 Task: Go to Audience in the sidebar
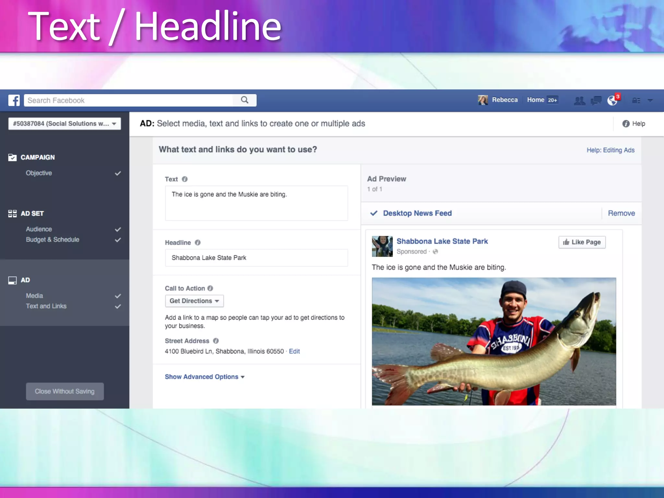point(39,229)
